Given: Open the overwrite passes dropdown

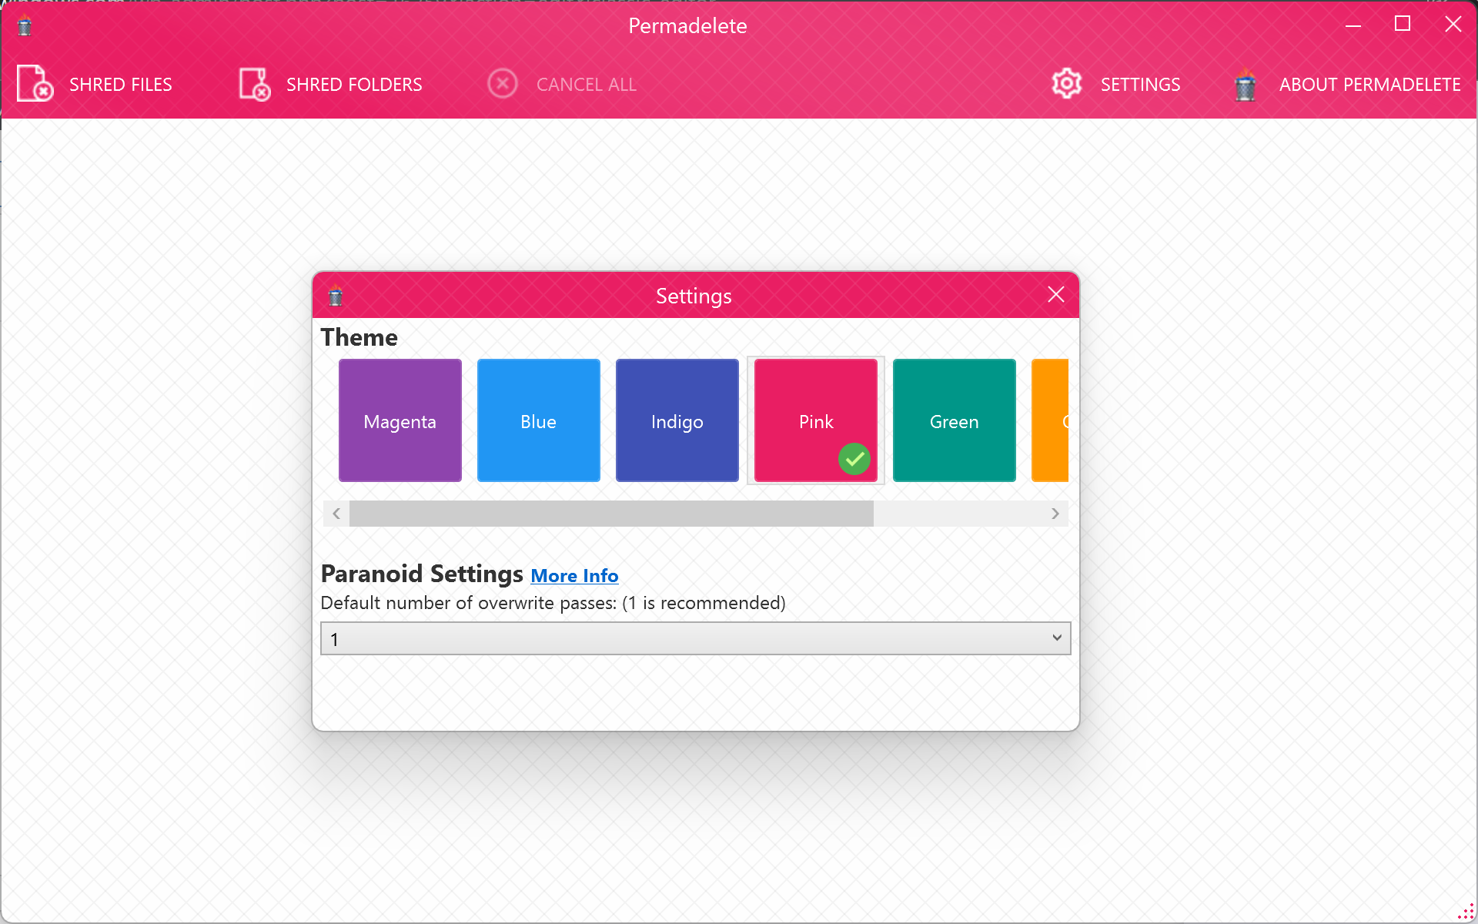Looking at the screenshot, I should 695,638.
